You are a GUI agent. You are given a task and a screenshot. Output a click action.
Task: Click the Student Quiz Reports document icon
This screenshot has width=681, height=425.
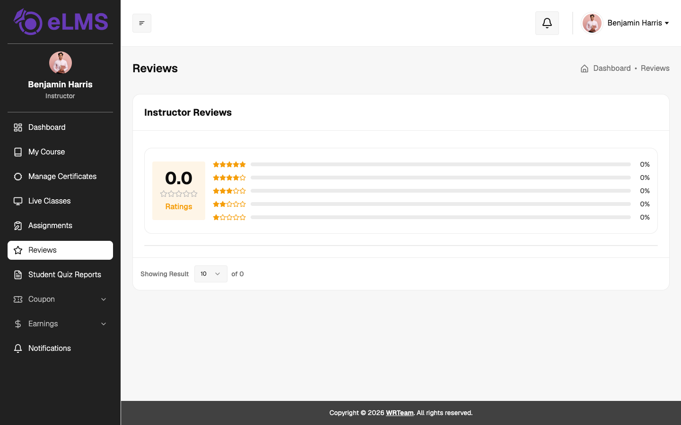point(18,275)
